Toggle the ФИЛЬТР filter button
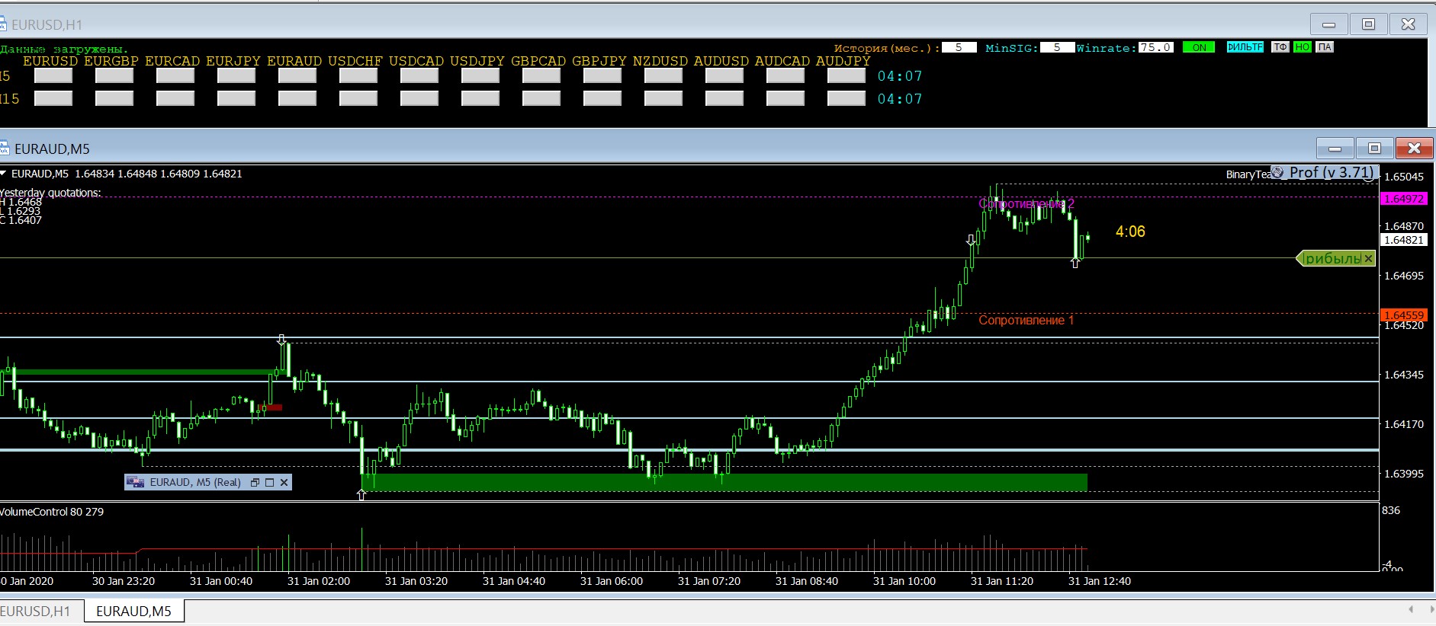Screen dimensions: 1436x626 click(x=1245, y=47)
